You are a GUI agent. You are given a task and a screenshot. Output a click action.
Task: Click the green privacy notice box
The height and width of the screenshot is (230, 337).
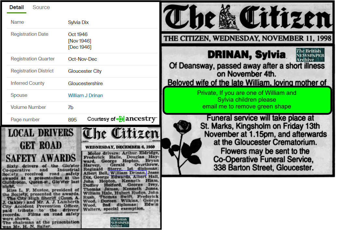247,100
